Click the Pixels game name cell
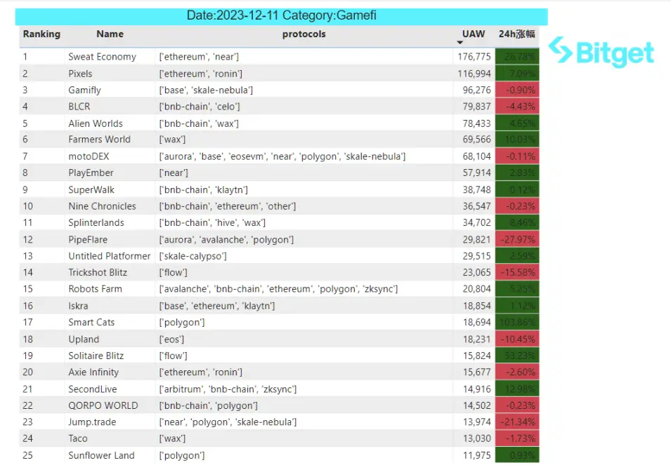This screenshot has width=671, height=465. pos(80,74)
